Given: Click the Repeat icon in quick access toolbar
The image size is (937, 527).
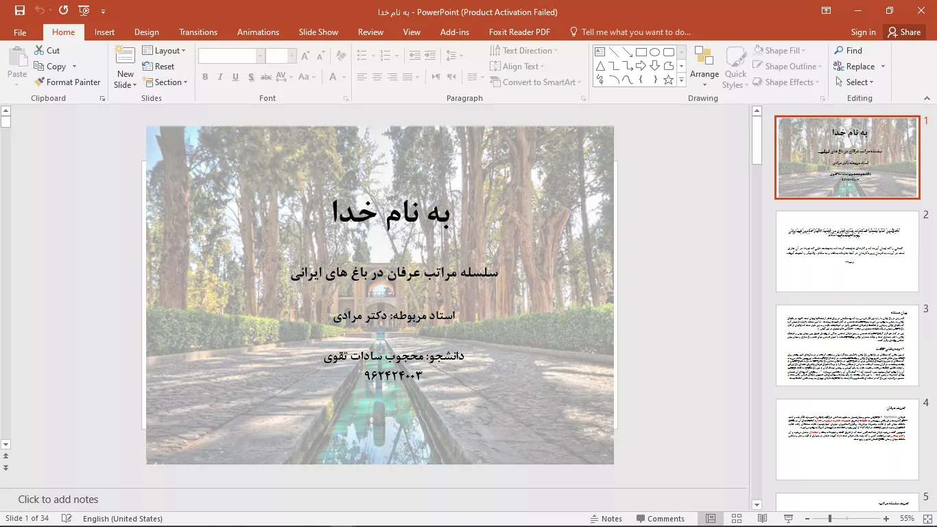Looking at the screenshot, I should pyautogui.click(x=63, y=11).
